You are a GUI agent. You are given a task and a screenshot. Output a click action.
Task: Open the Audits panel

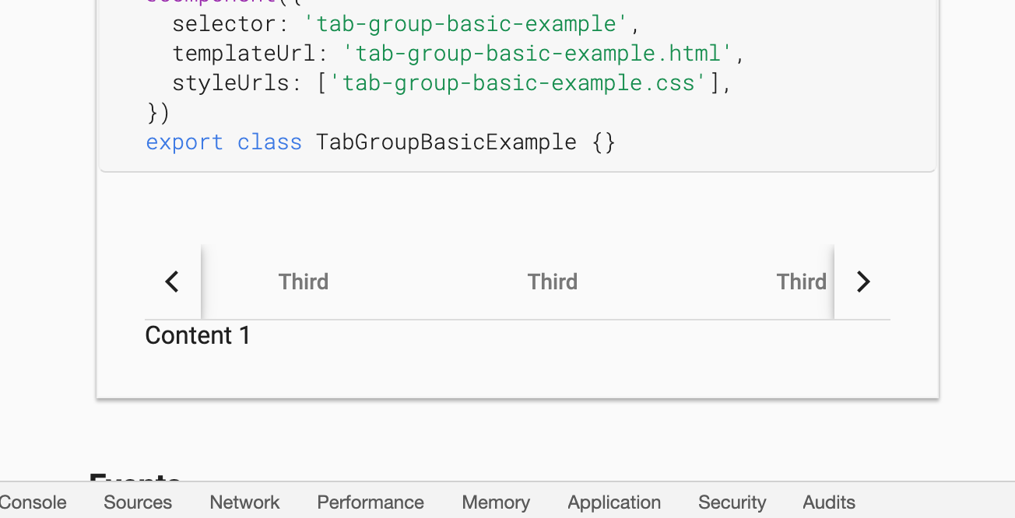pyautogui.click(x=828, y=502)
